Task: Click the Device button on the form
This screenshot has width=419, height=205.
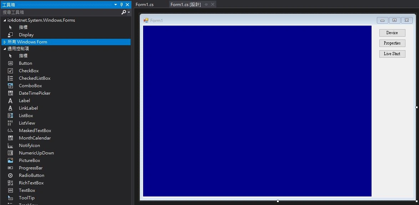Action: point(392,33)
